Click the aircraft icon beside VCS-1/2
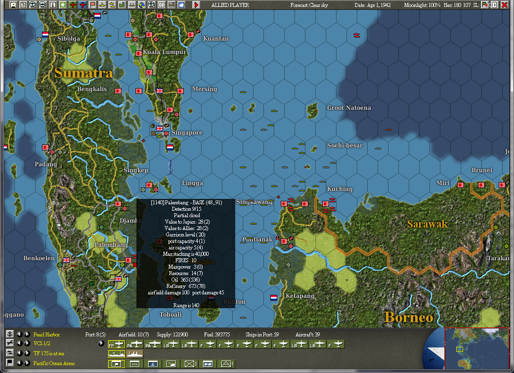Viewport: 514px width, 373px height. (10, 343)
